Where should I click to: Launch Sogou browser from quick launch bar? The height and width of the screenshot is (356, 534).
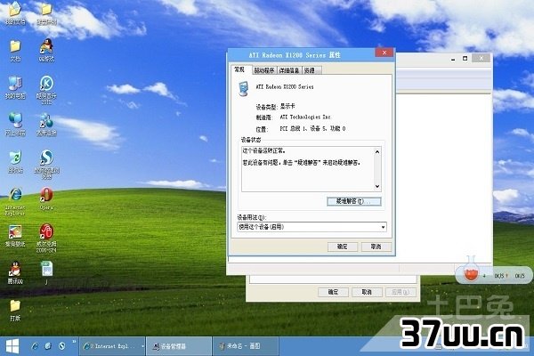coord(61,346)
